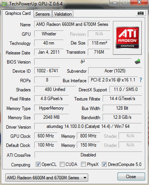Click the GPU Clock Shader N/A field
Screen dimensions: 149x185
coord(130,136)
